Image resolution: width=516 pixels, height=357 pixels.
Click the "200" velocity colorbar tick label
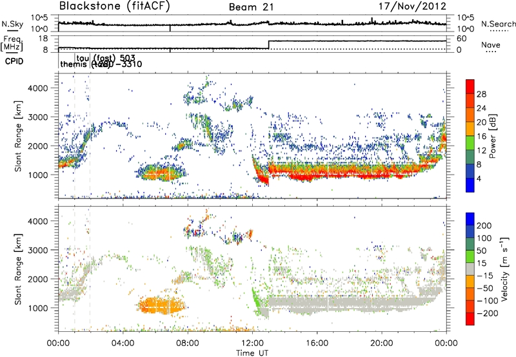484,226
